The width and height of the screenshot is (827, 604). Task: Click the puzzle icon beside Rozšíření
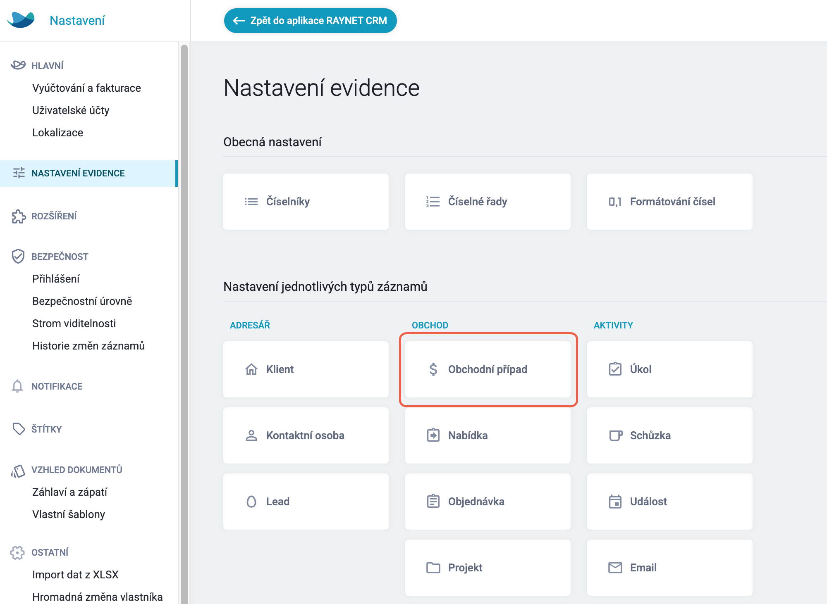tap(19, 216)
